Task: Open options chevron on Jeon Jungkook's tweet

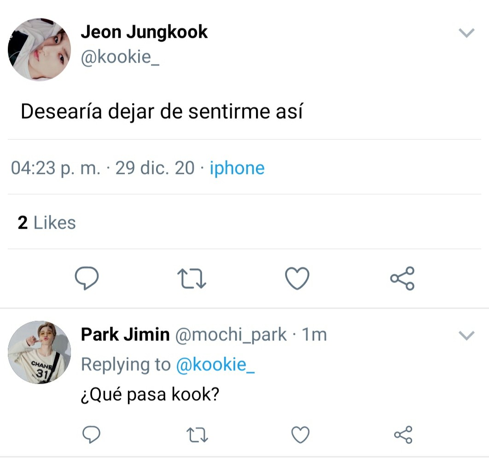Action: 466,33
